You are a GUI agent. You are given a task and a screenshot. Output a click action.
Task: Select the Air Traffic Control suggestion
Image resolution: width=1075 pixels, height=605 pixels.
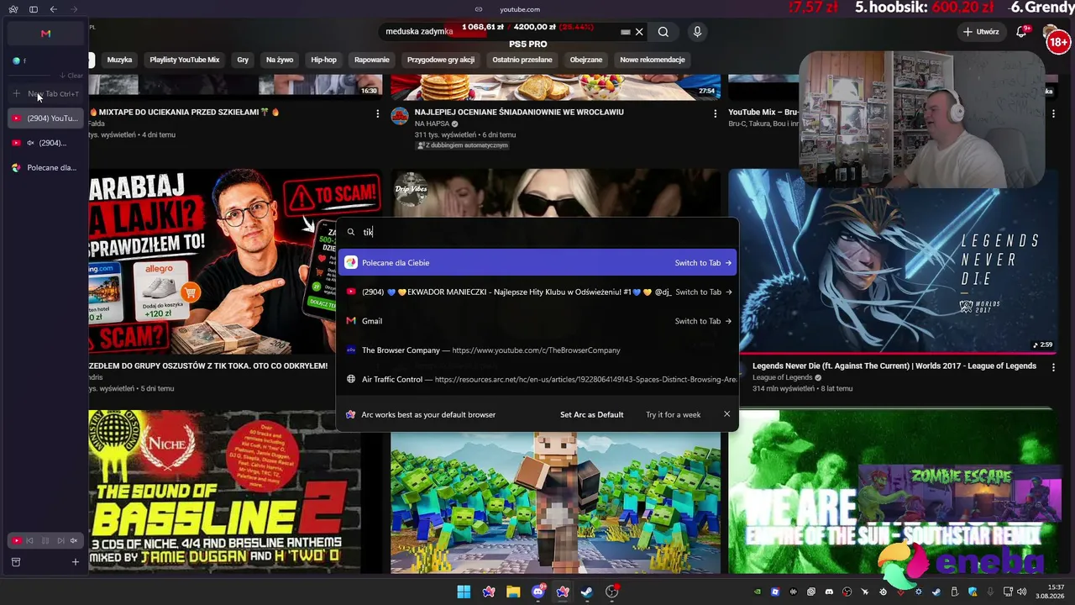click(x=537, y=379)
